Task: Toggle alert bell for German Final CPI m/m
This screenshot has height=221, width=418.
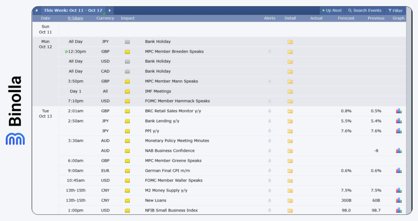Action: pos(269,170)
